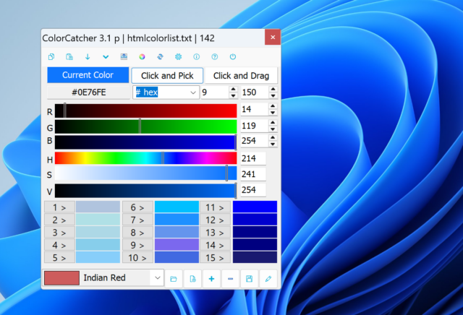The image size is (463, 315).
Task: Click the S value field showing 241
Action: pyautogui.click(x=253, y=174)
